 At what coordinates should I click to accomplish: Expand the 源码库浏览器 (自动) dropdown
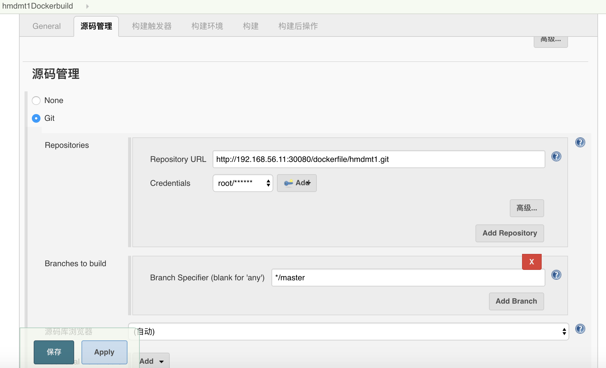coord(348,332)
